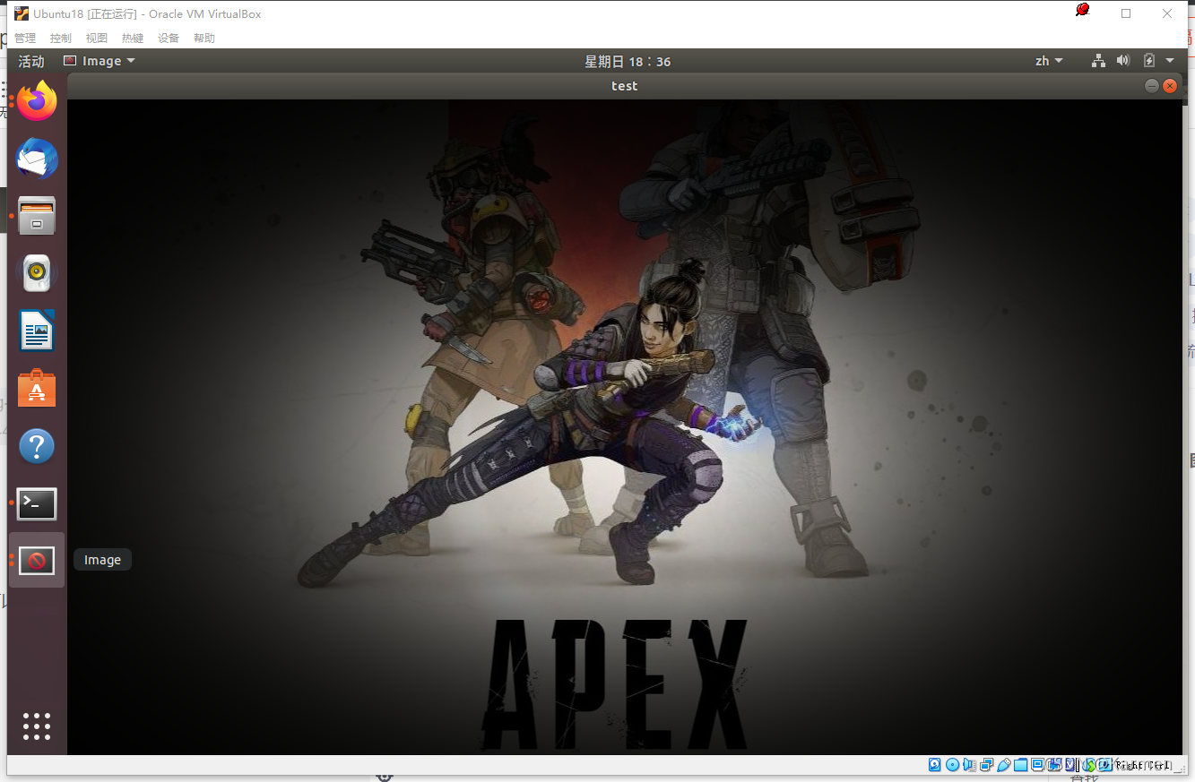This screenshot has height=782, width=1195.
Task: Open Thunderbird Mail from the dock
Action: [x=37, y=159]
